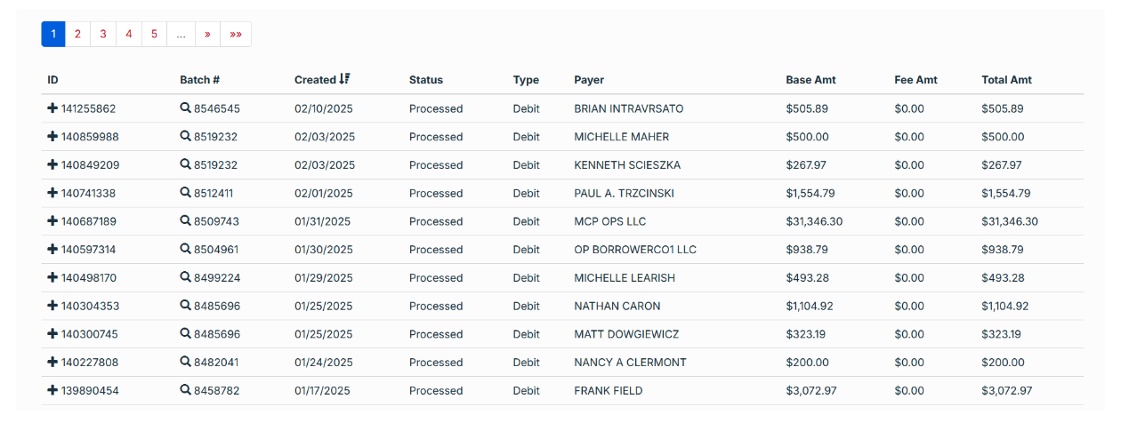Expand transaction 140597314 details
The width and height of the screenshot is (1137, 431).
click(x=52, y=250)
